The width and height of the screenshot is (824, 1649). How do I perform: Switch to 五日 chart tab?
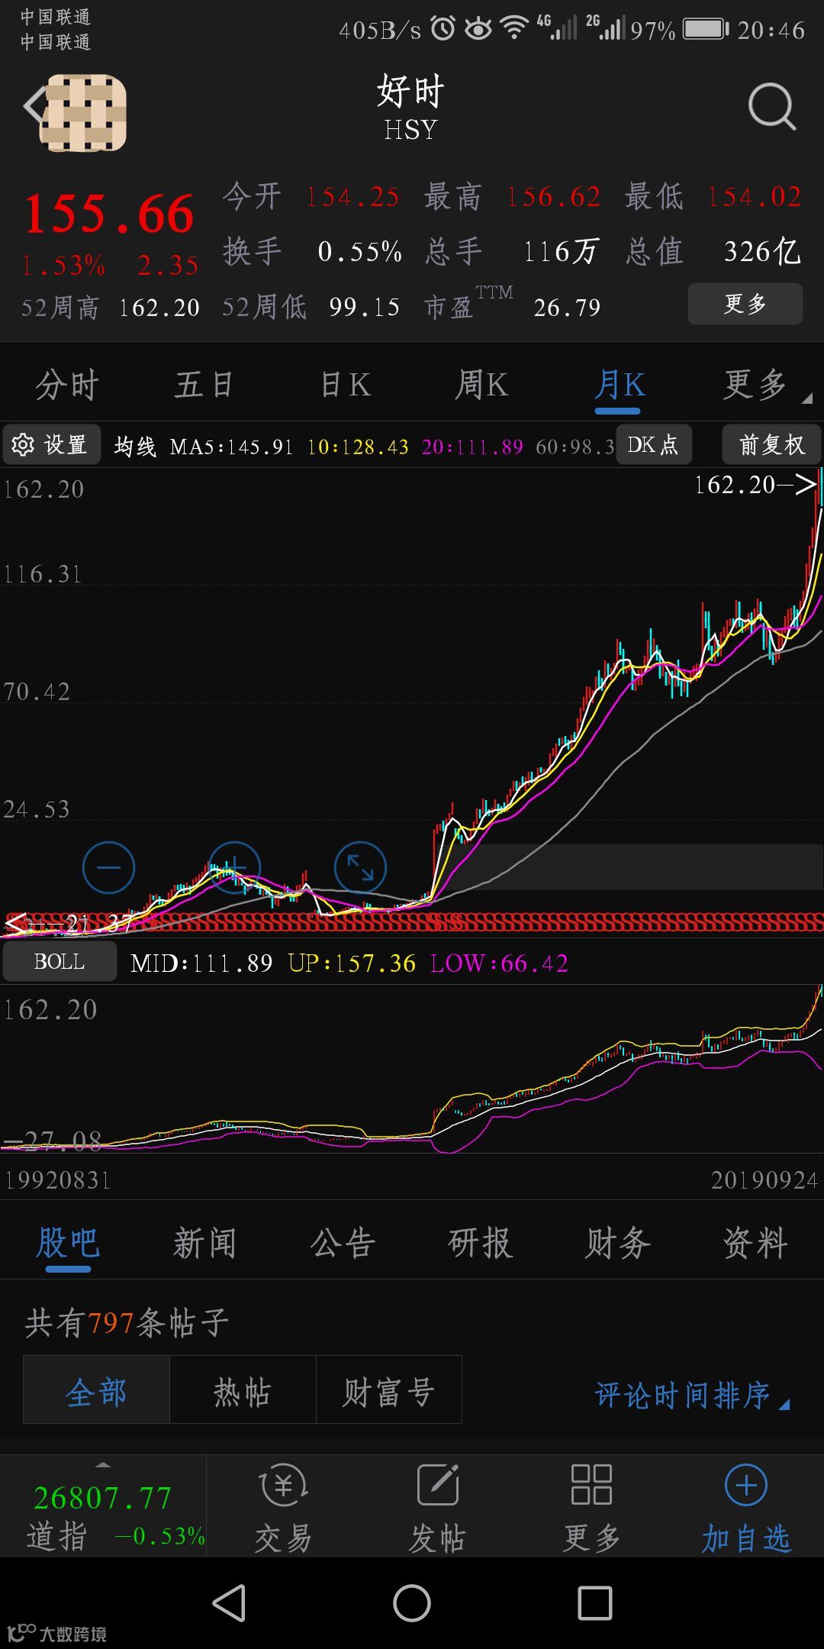[204, 385]
